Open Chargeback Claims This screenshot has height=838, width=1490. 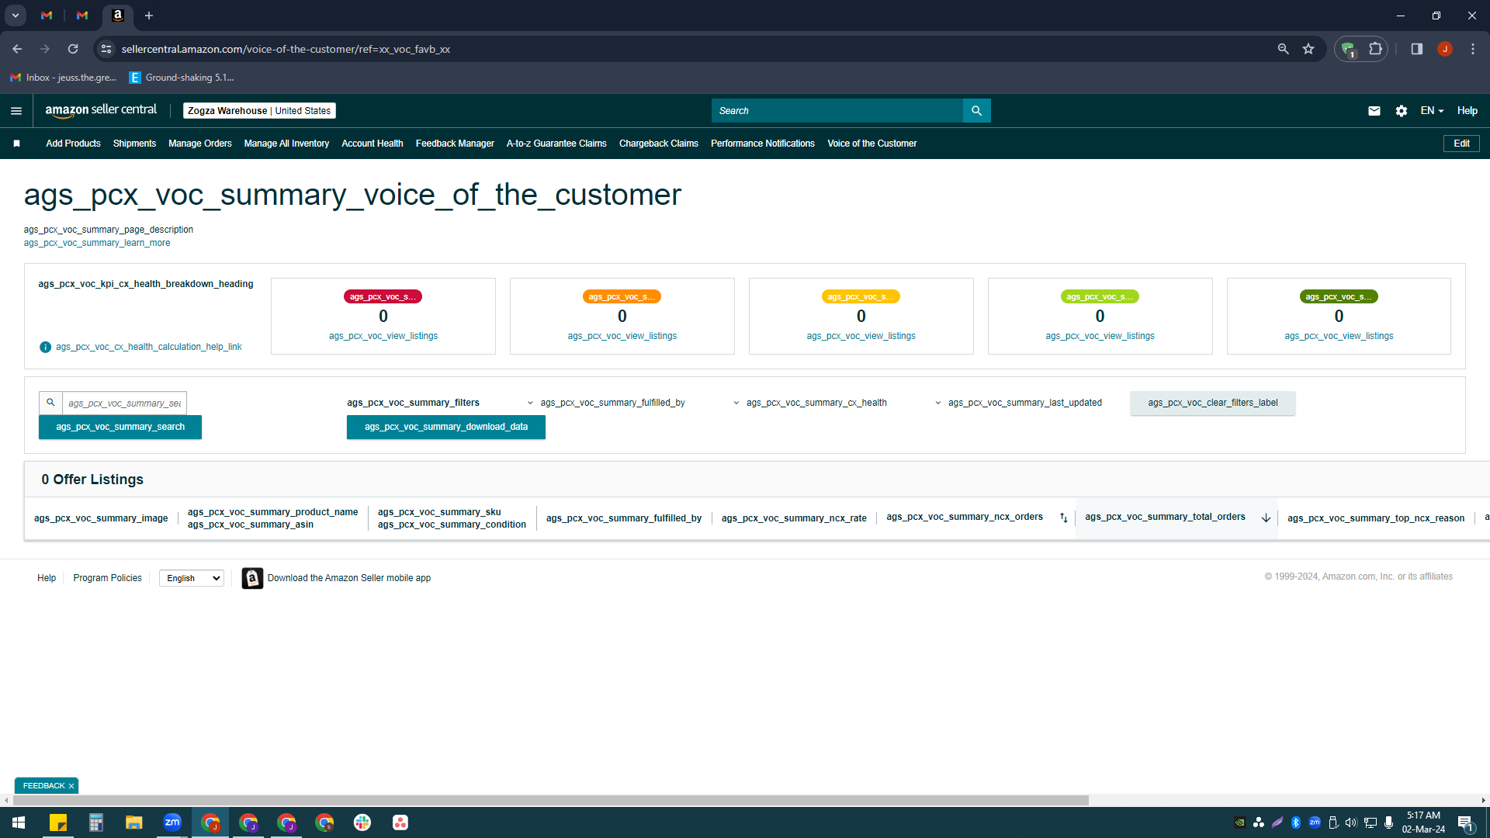(659, 144)
